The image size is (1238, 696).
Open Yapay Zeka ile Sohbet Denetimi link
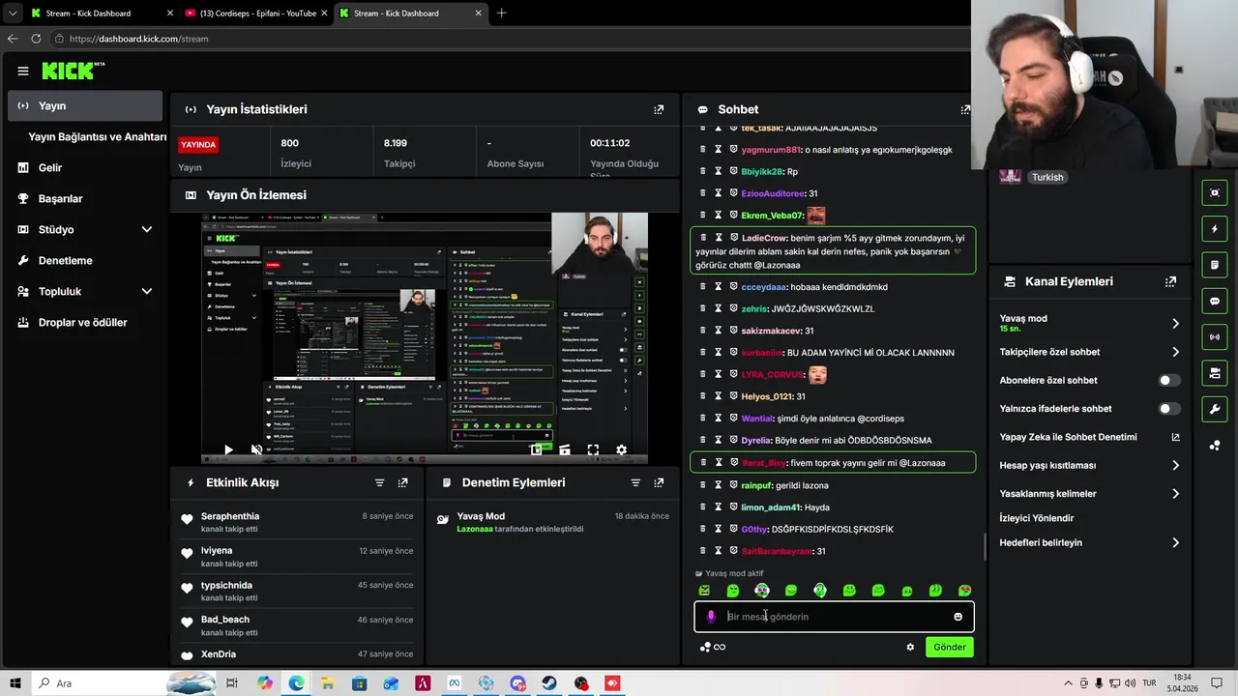pyautogui.click(x=1090, y=437)
